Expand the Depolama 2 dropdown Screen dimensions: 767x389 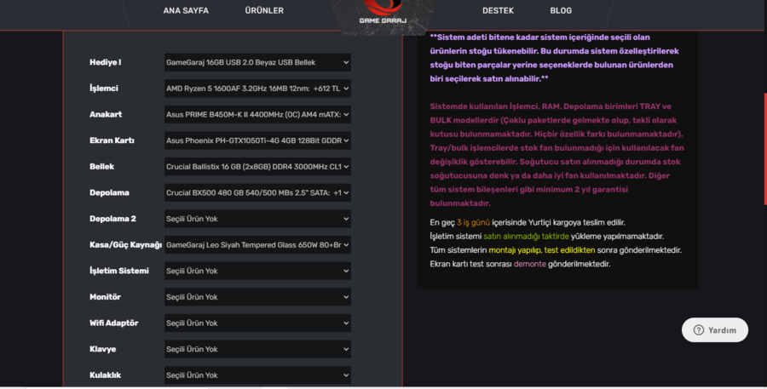pos(257,219)
